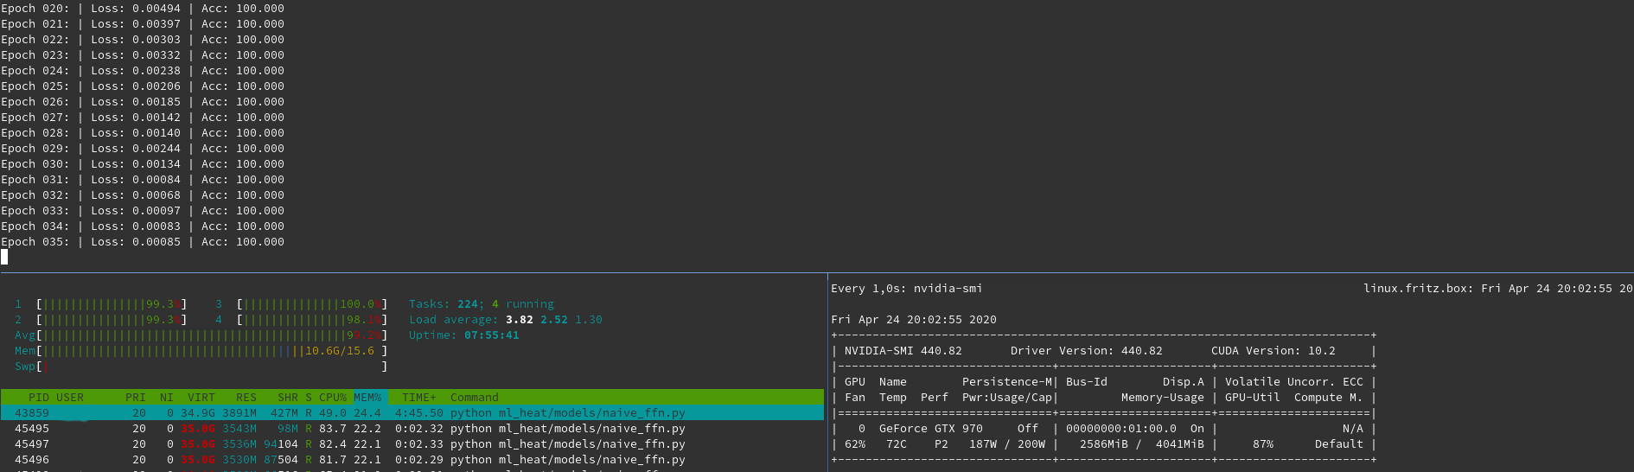Viewport: 1634px width, 472px height.
Task: Select the RES column header
Action: point(246,398)
